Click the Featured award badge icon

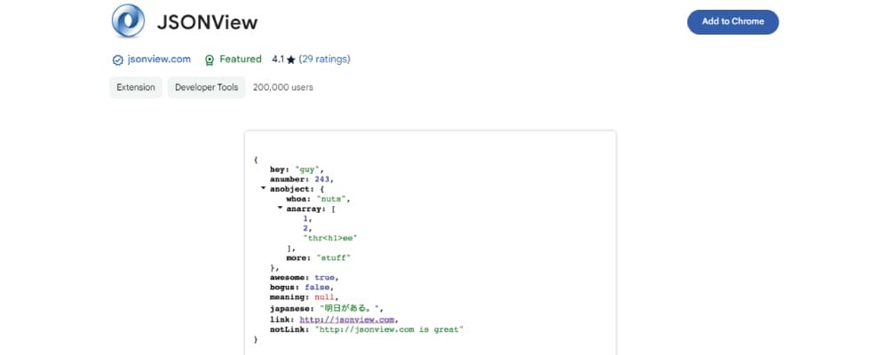pos(210,60)
